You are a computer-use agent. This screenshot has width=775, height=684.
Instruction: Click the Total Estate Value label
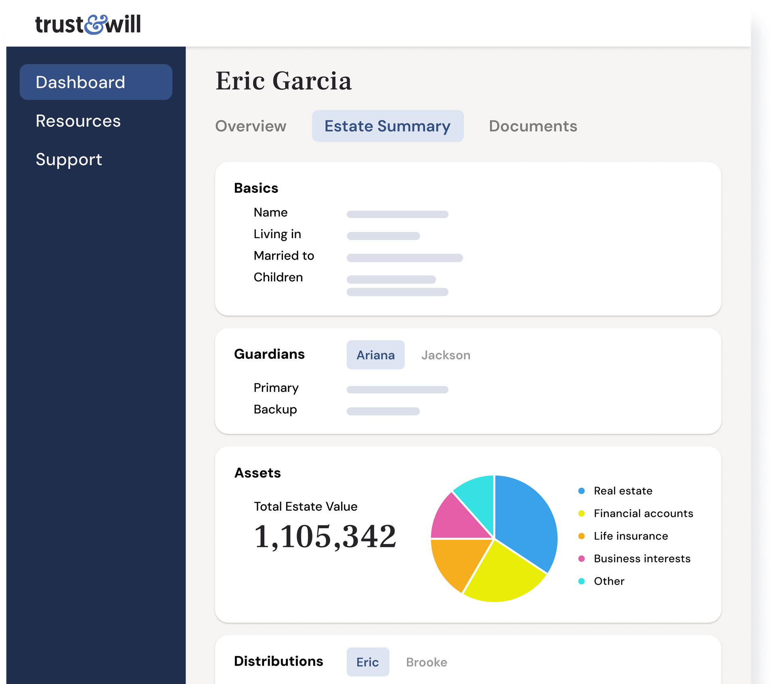pyautogui.click(x=306, y=506)
